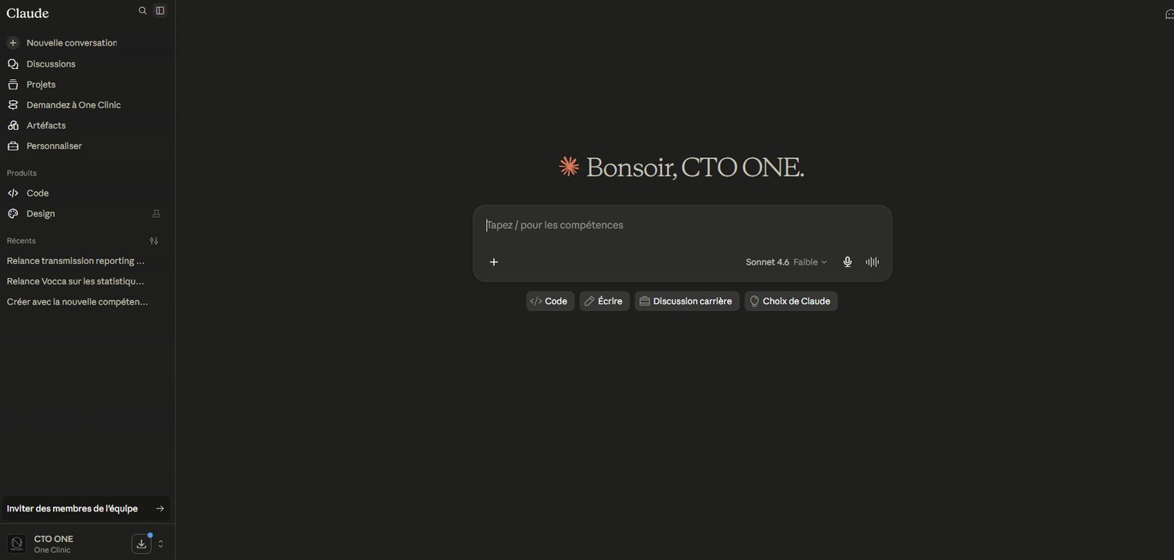
Task: Click the search icon in sidebar header
Action: 142,11
